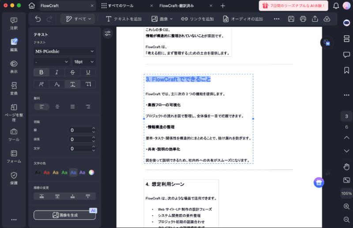Toggle bold formatting
This screenshot has width=353, height=228.
[41, 72]
